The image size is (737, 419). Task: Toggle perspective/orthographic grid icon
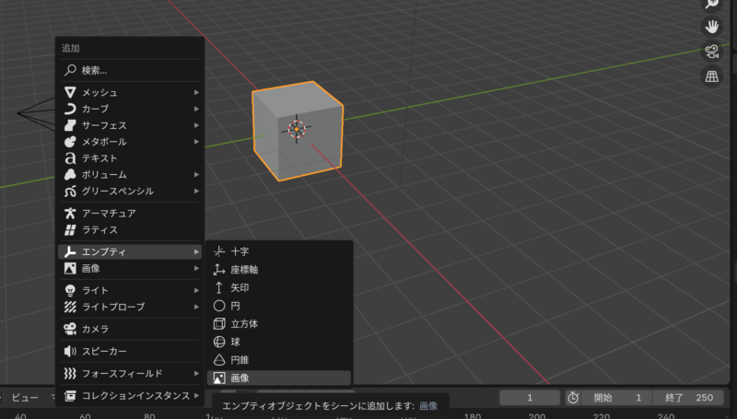[x=711, y=76]
